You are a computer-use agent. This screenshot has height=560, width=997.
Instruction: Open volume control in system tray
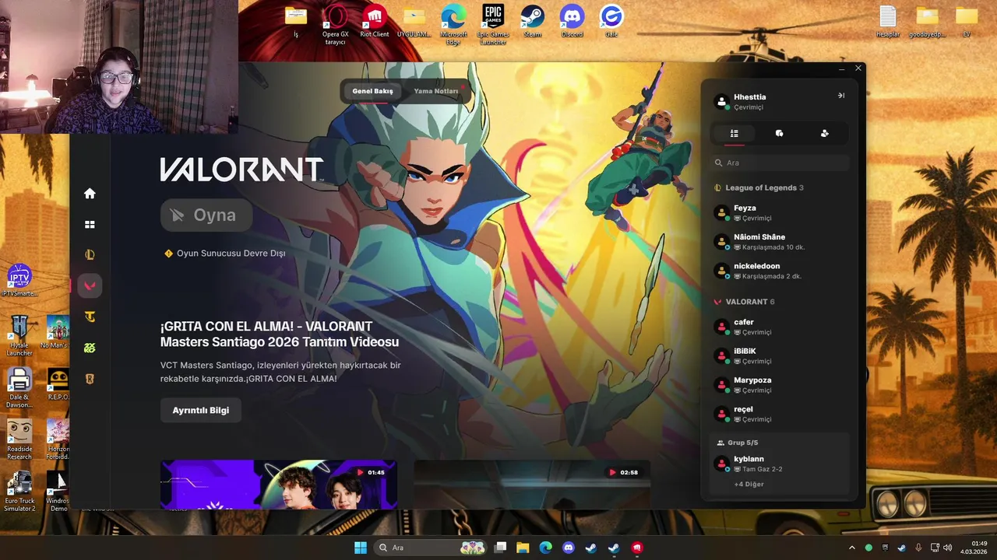(949, 548)
